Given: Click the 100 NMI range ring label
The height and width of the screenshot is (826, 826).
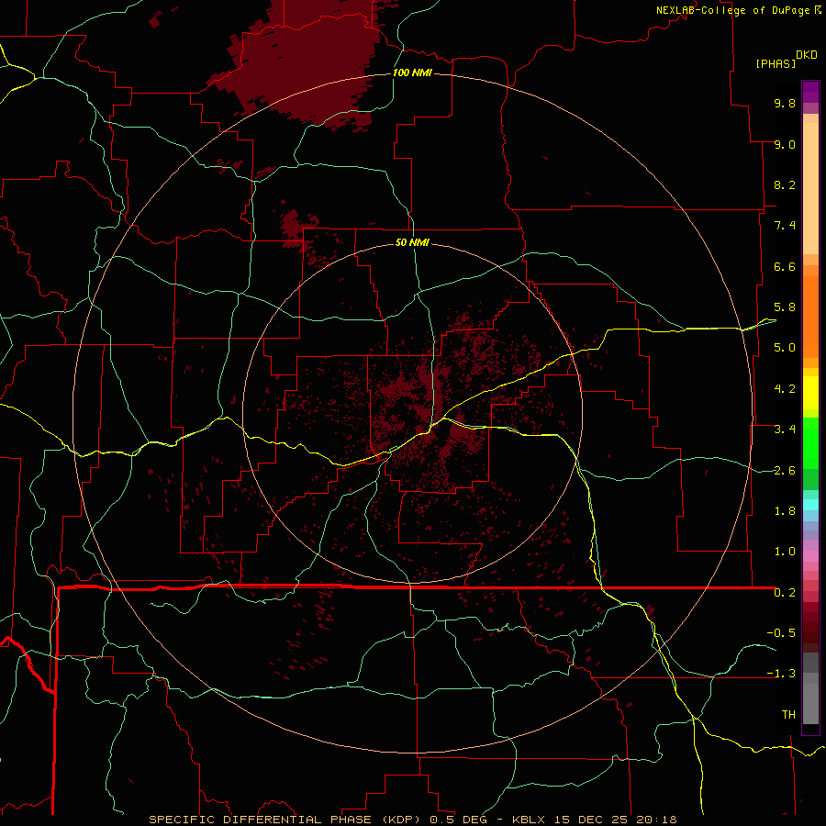Looking at the screenshot, I should coord(412,73).
